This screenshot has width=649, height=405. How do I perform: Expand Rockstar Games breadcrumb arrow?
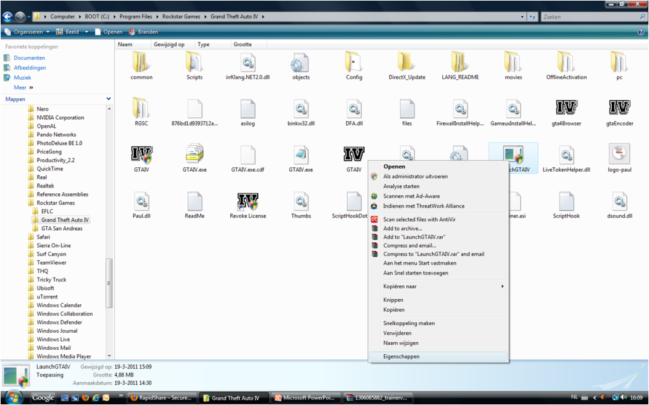point(206,16)
